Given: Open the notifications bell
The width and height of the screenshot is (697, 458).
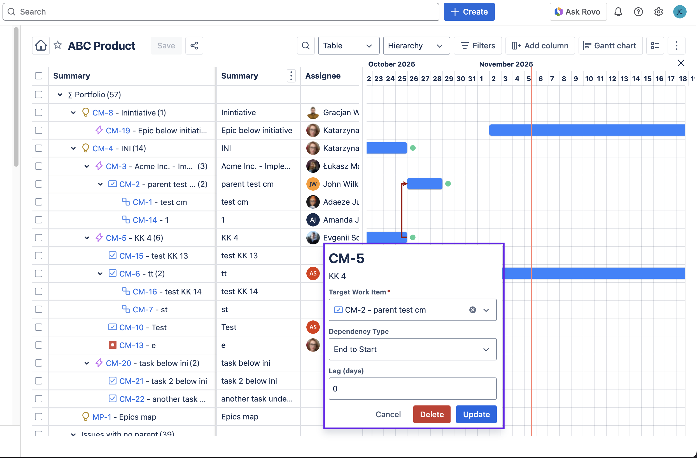Looking at the screenshot, I should (x=618, y=12).
